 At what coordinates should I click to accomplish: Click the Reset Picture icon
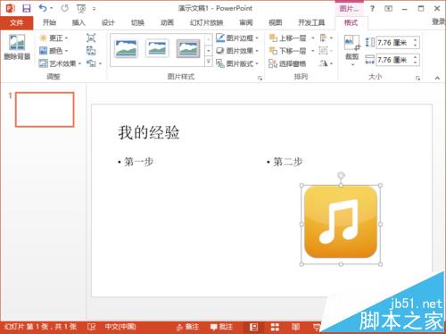click(92, 63)
